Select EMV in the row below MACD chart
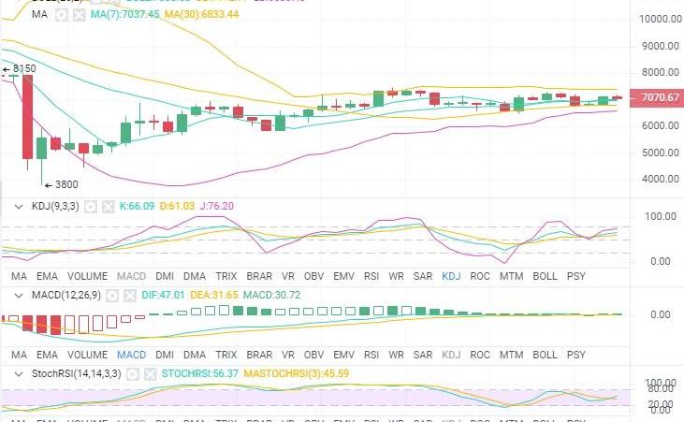Viewport: 684px width, 422px height. [x=343, y=355]
